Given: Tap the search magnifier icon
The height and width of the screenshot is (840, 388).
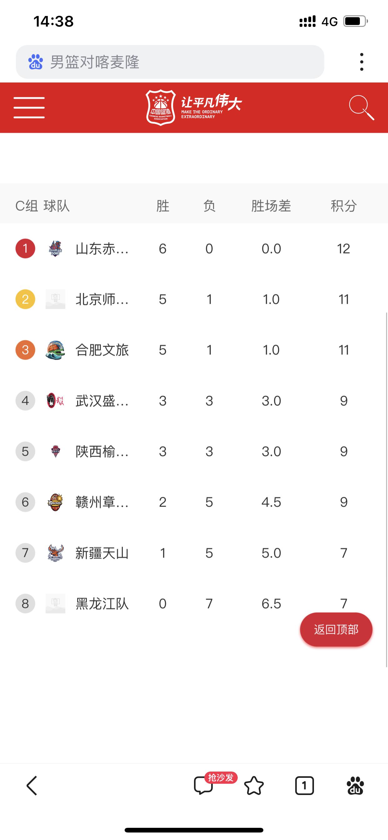Looking at the screenshot, I should [361, 107].
